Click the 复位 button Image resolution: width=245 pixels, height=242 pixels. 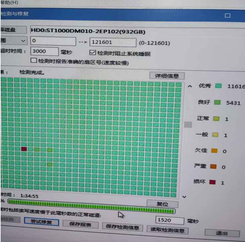pos(162,204)
